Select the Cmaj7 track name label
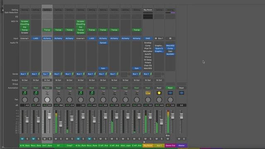This screenshot has width=265, height=149. coord(70,145)
